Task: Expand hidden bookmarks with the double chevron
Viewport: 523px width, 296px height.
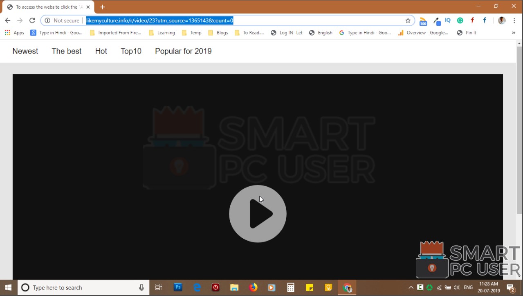Action: [x=514, y=33]
